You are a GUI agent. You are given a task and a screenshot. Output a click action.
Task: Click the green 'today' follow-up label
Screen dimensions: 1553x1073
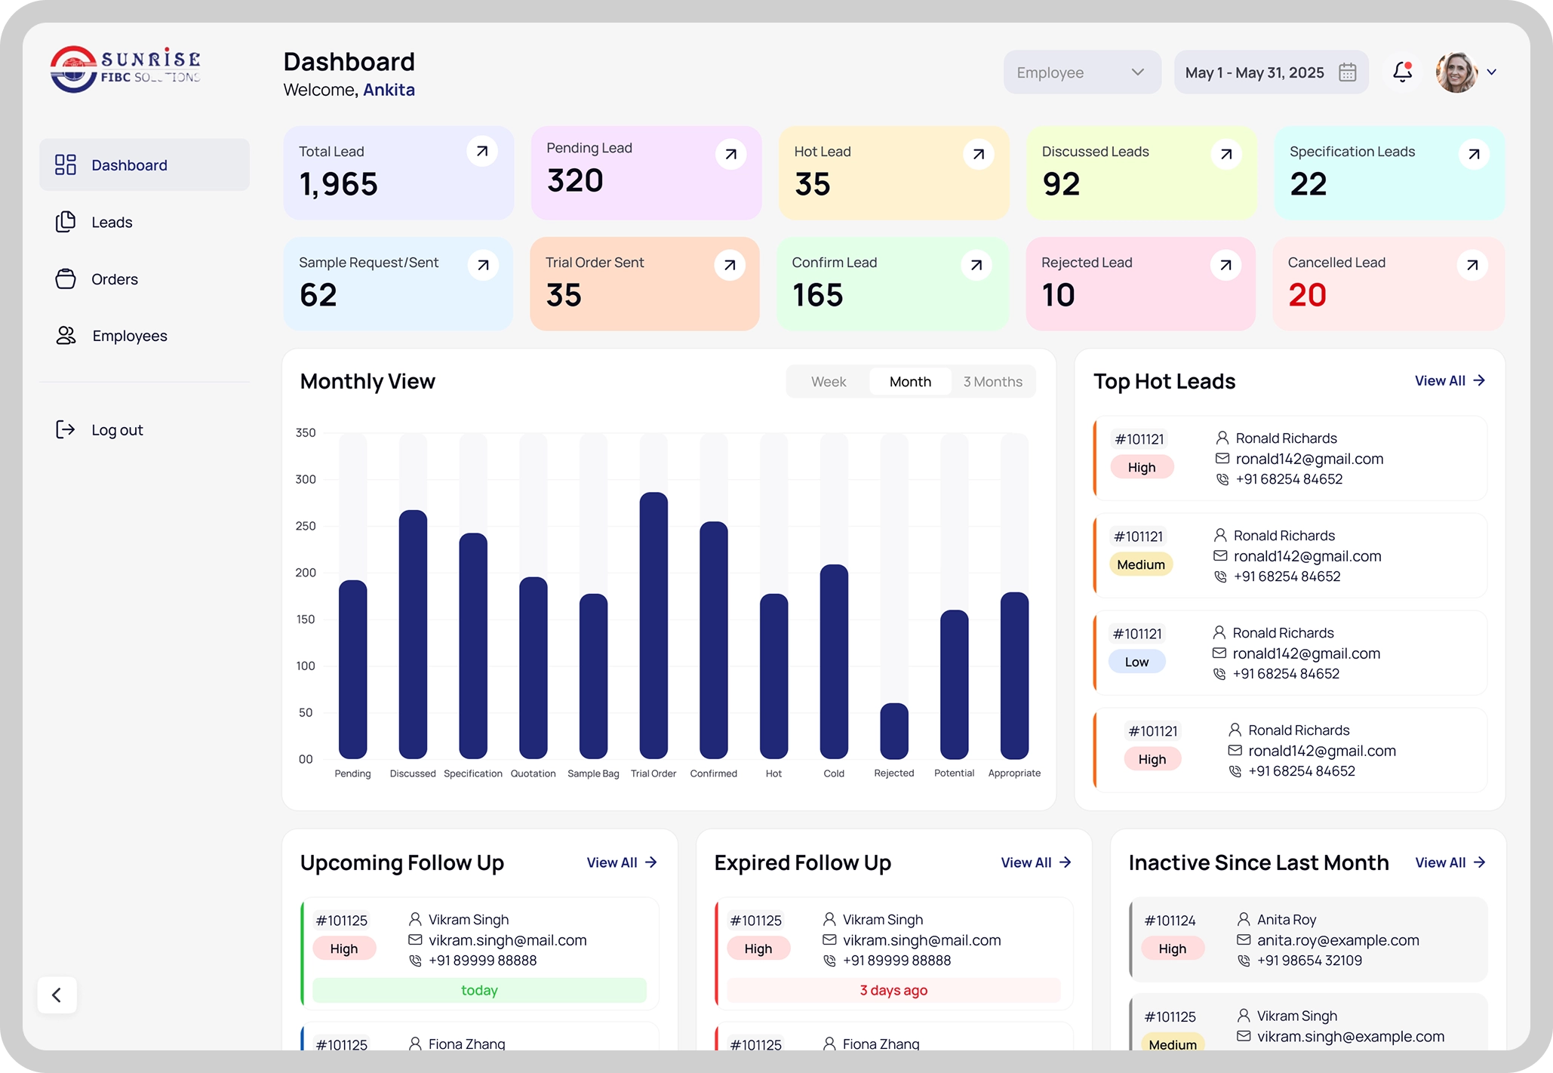point(480,991)
